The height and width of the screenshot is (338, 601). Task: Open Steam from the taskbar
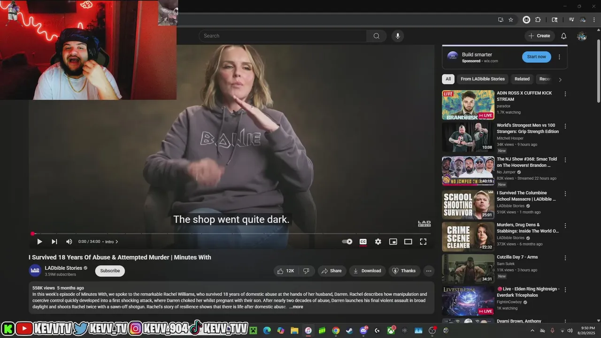tap(349, 330)
